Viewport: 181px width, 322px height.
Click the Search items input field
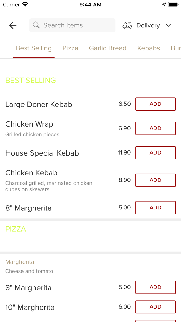click(72, 25)
